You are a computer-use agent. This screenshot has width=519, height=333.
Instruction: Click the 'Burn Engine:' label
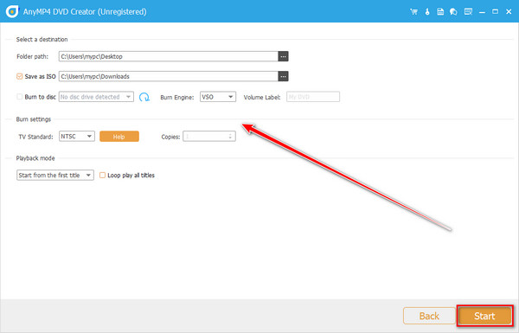coord(177,98)
